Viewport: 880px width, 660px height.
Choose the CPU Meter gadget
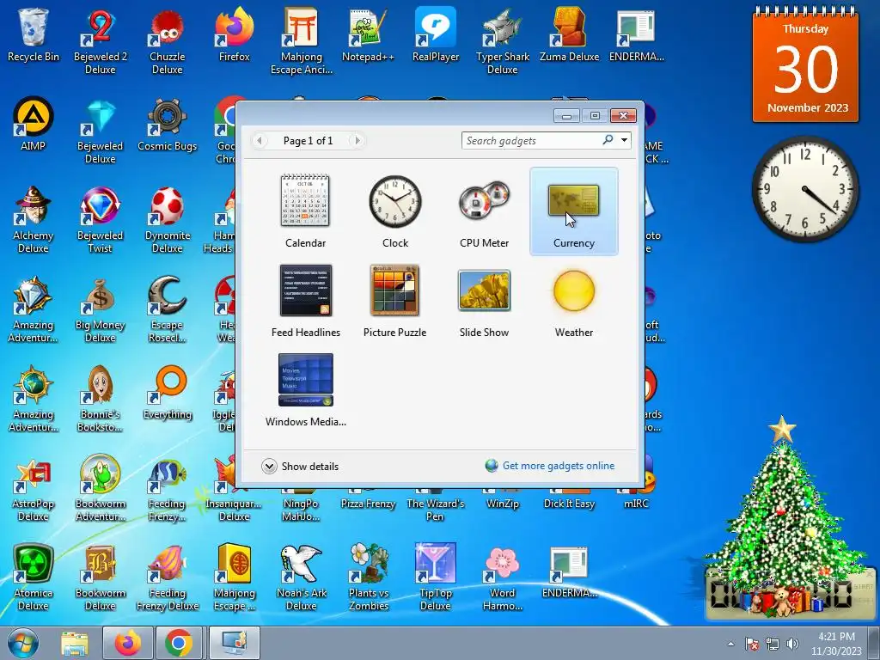point(485,211)
